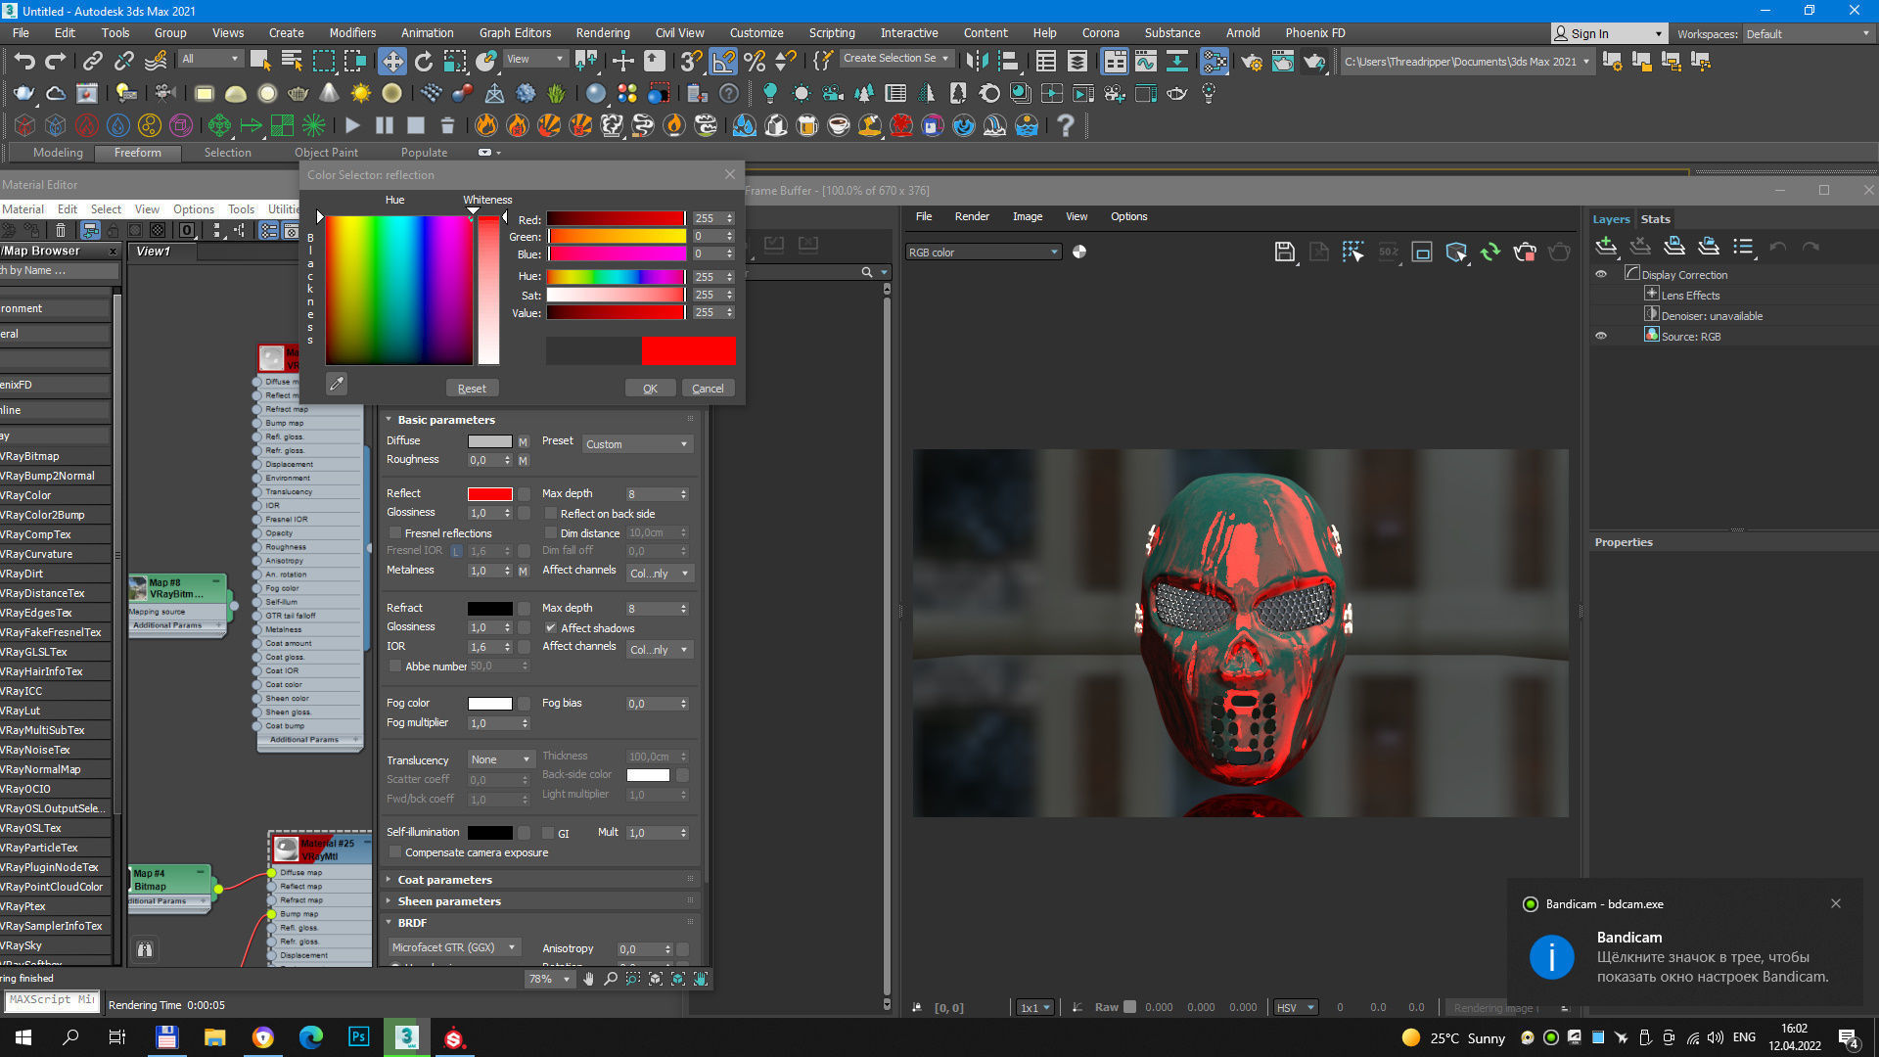Click the Undo arrow in main toolbar
The height and width of the screenshot is (1057, 1879).
[x=24, y=62]
